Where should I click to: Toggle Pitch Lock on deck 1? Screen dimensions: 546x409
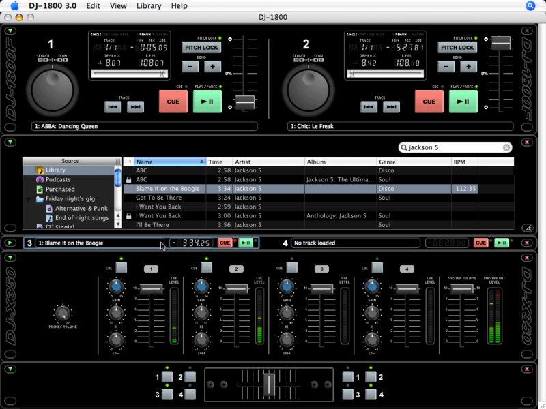[x=201, y=48]
